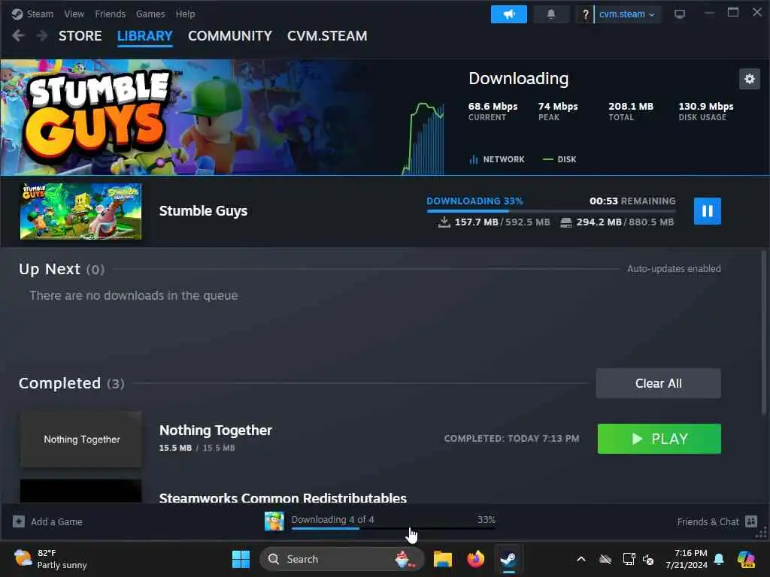Click the question mark help icon
The image size is (770, 577).
(585, 14)
